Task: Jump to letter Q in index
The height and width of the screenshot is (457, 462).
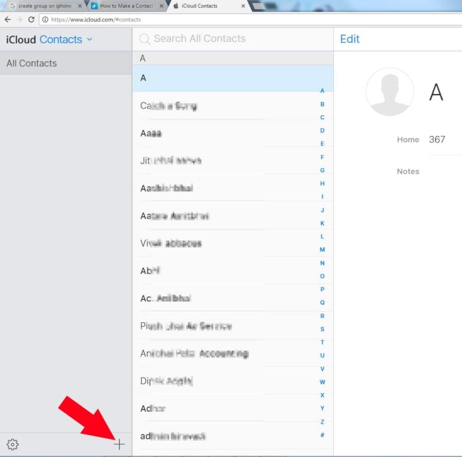Action: coord(322,302)
